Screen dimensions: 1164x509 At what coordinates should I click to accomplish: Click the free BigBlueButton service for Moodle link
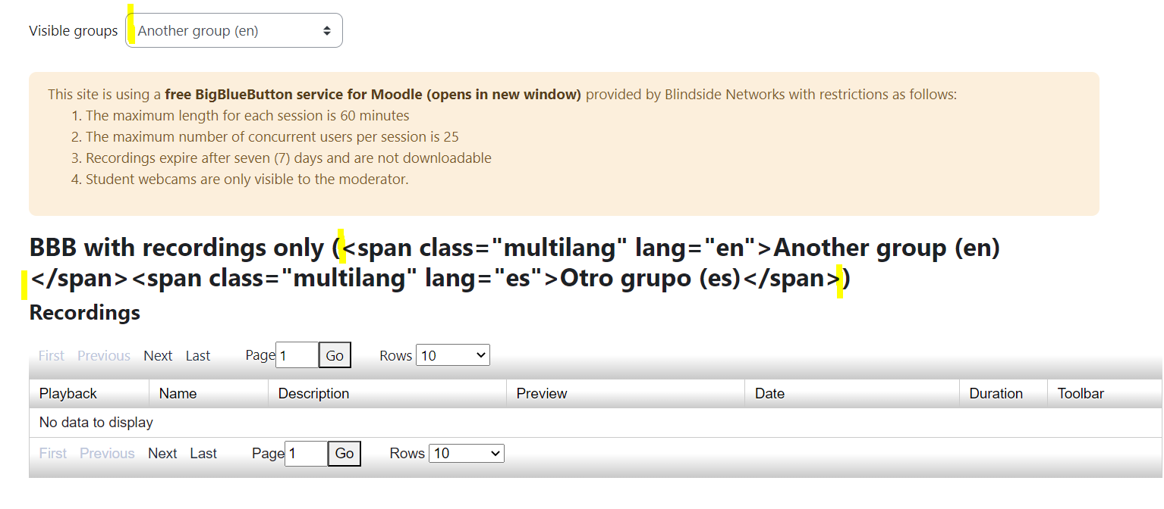click(373, 95)
